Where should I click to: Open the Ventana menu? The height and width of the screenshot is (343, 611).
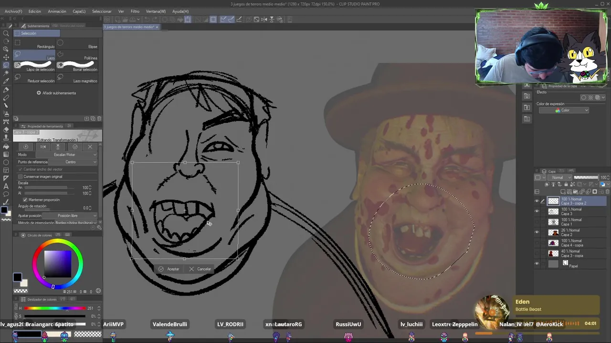(156, 11)
